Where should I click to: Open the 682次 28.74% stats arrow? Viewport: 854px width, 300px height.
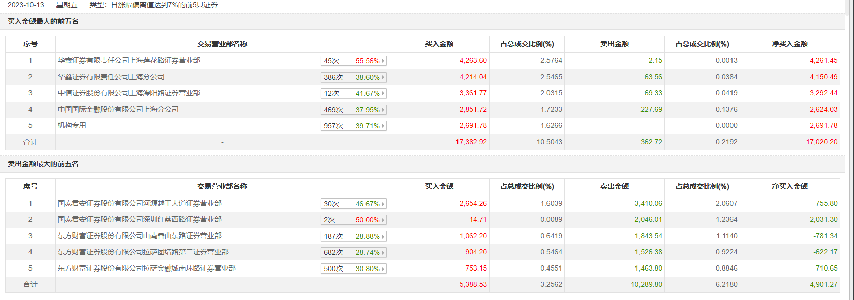click(383, 252)
